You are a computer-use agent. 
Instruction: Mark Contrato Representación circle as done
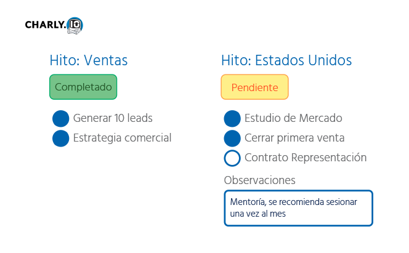(x=232, y=158)
